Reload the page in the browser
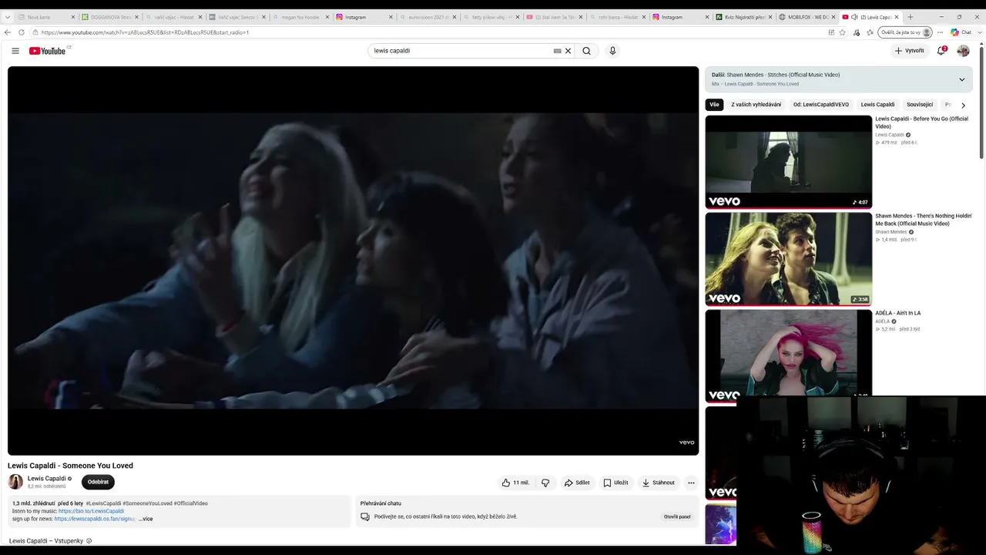This screenshot has width=986, height=555. click(22, 32)
